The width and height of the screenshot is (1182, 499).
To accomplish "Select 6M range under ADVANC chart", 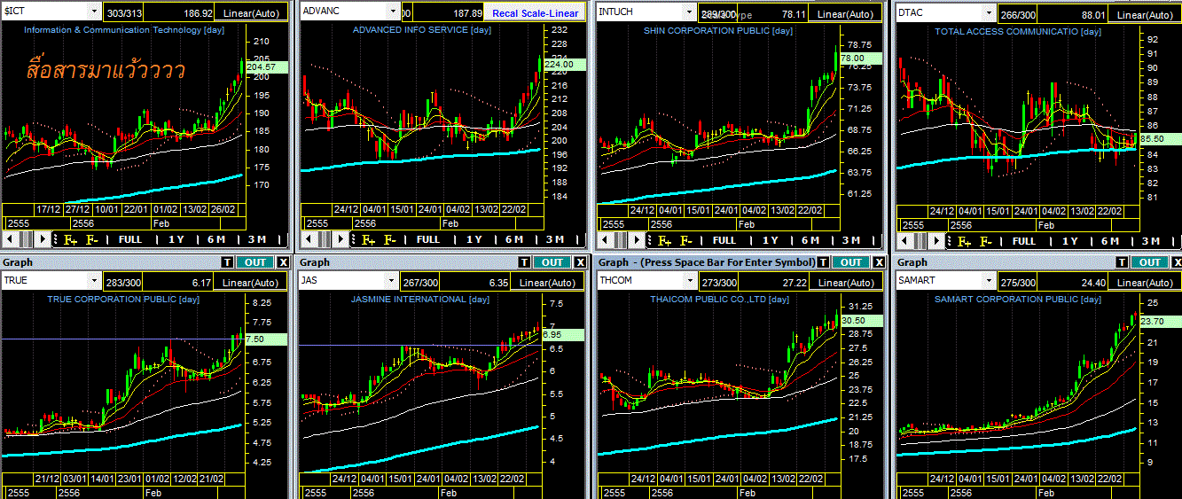I will tap(514, 239).
